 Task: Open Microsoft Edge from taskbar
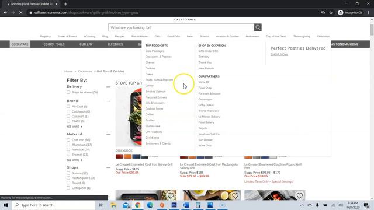point(150,205)
